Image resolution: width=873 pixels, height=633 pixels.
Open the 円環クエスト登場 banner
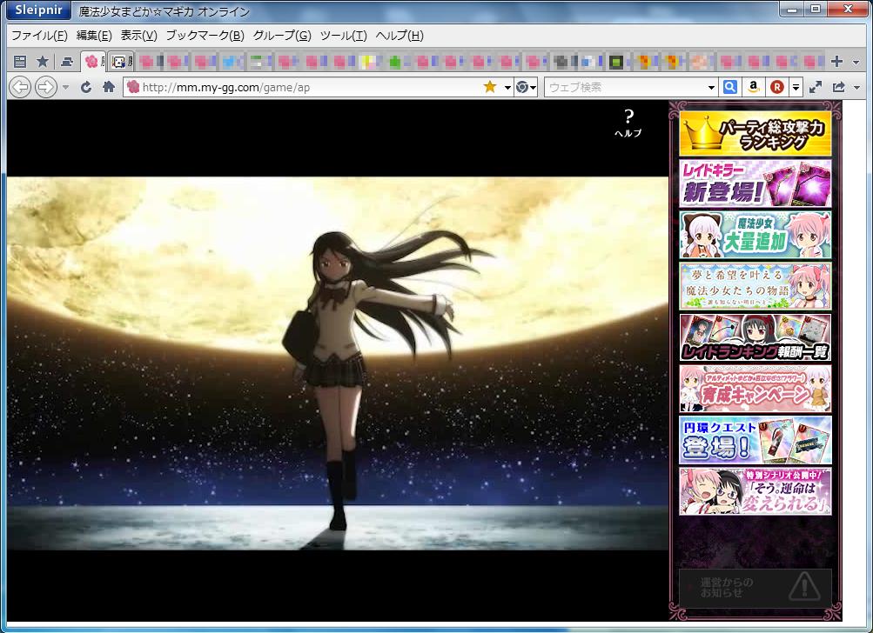click(755, 440)
